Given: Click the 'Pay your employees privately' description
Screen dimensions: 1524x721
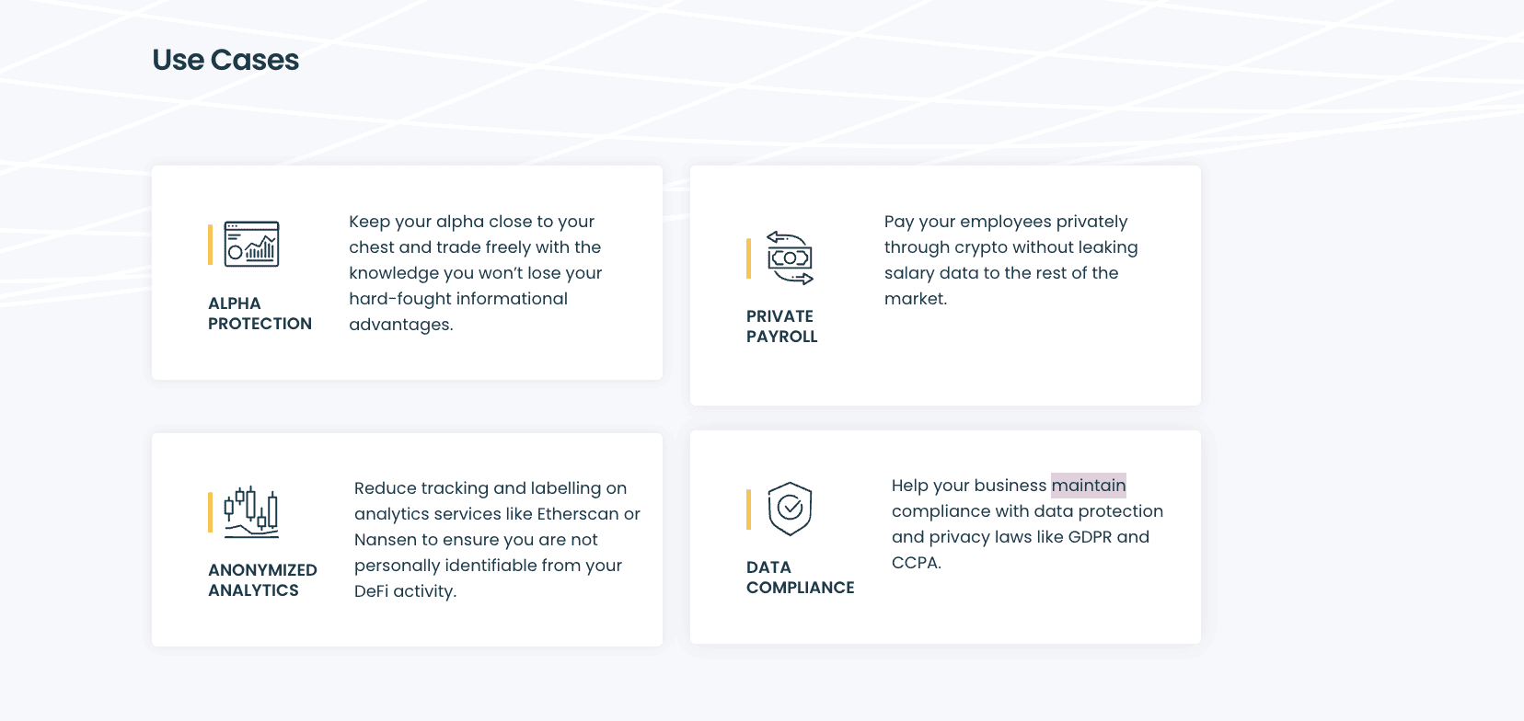Looking at the screenshot, I should (1010, 260).
